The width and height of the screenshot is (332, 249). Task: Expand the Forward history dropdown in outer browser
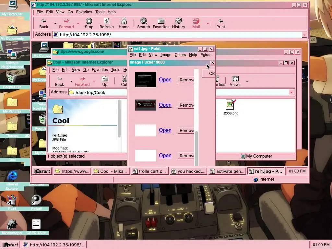pos(78,23)
